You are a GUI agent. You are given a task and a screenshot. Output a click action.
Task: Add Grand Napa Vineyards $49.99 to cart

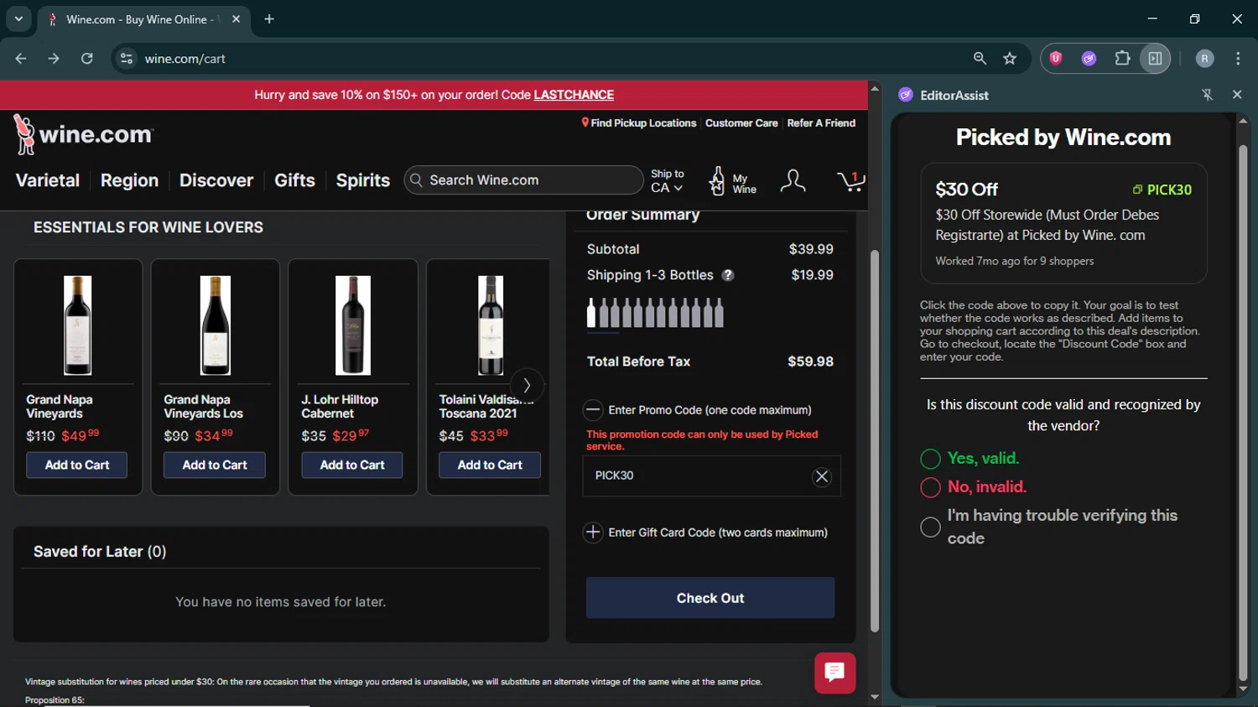77,465
